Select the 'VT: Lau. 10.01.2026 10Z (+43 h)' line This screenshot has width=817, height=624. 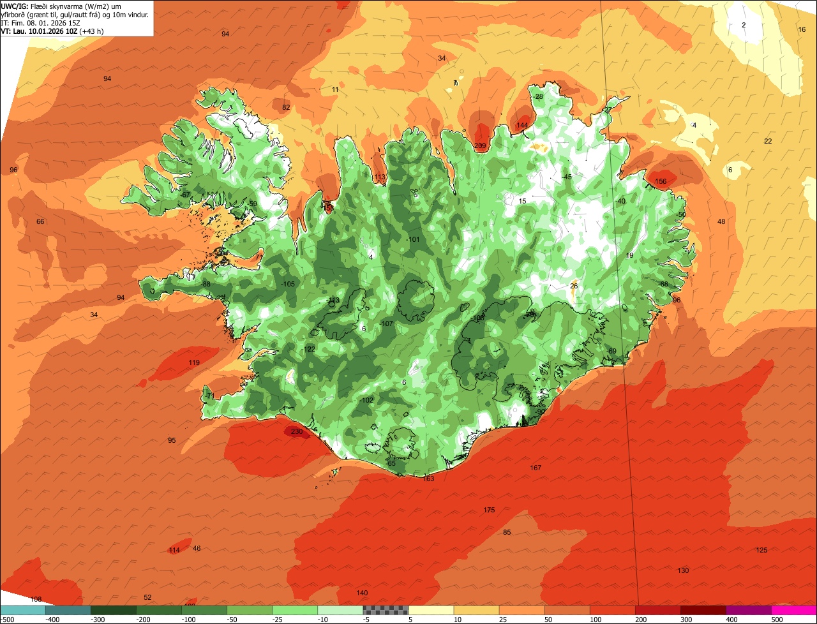pyautogui.click(x=52, y=31)
